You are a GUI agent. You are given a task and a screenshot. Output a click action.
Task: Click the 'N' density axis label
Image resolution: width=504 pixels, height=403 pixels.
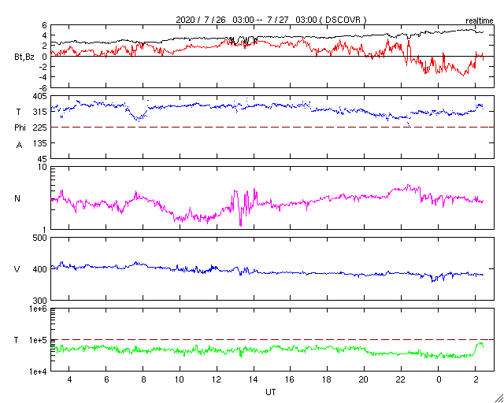point(17,198)
